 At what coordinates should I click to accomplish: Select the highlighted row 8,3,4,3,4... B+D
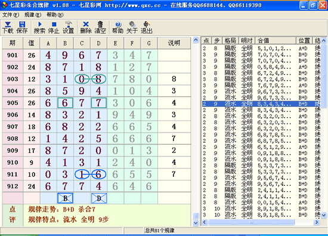click(x=261, y=104)
